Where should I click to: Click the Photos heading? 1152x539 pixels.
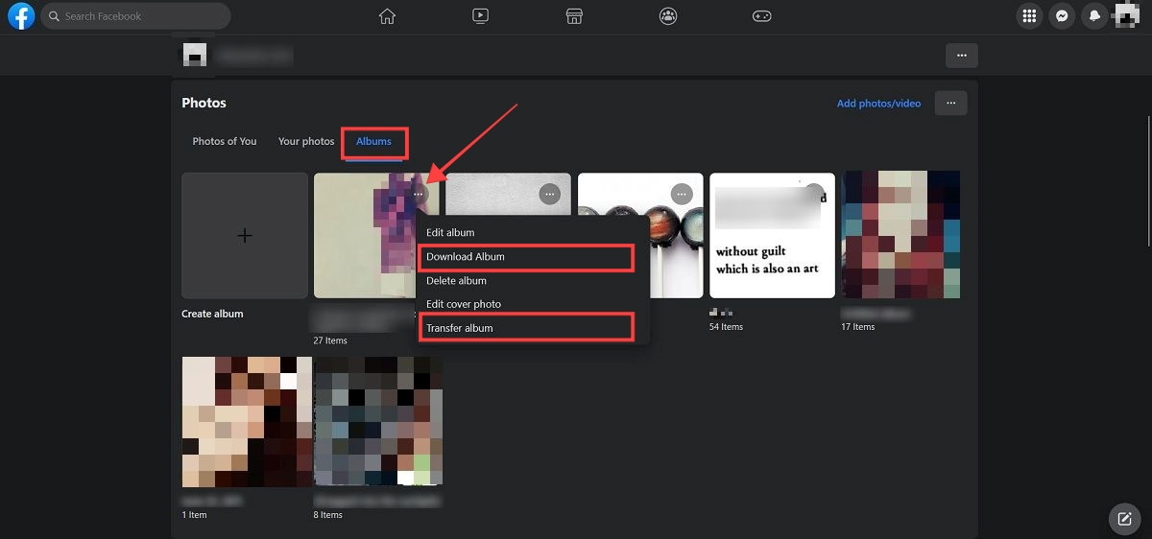coord(204,103)
